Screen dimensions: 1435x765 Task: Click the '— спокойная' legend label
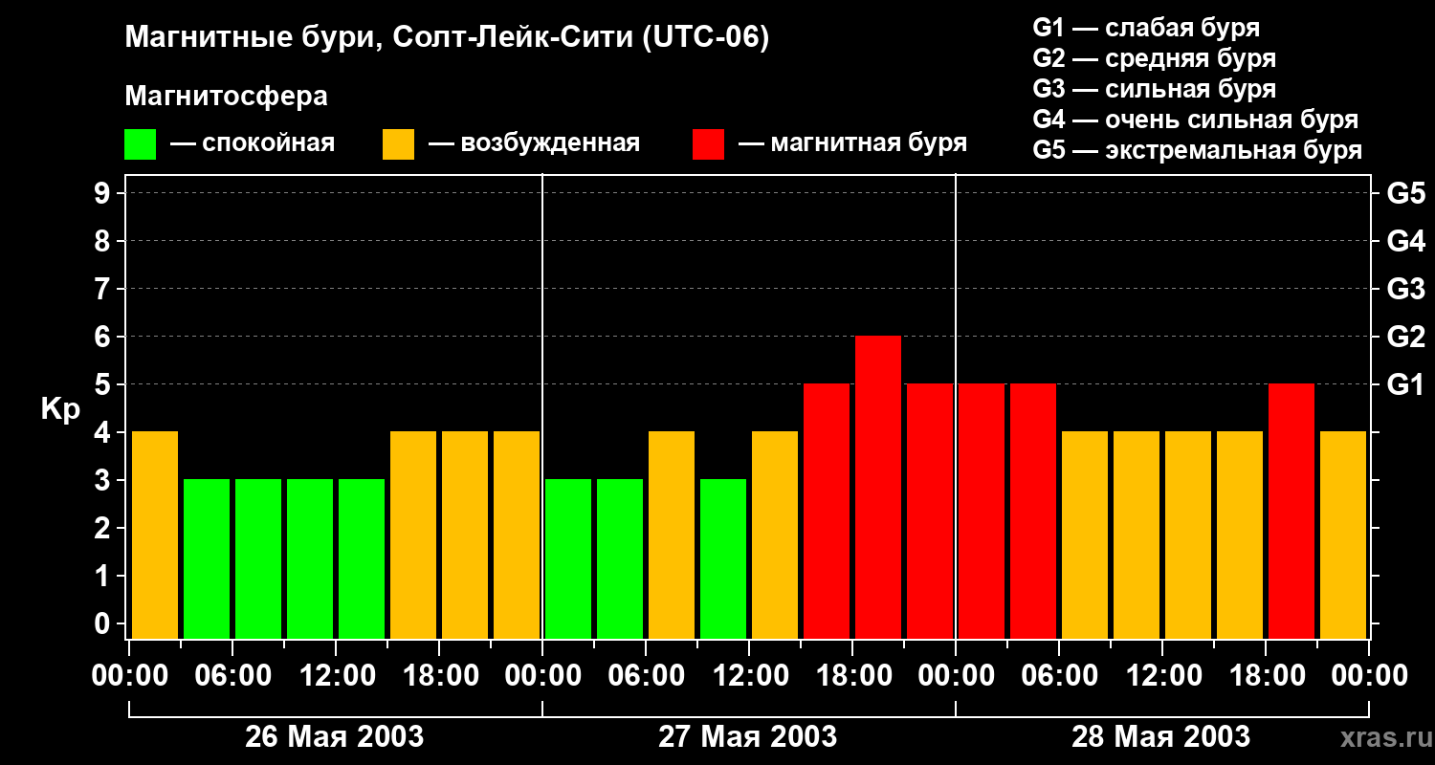(x=253, y=143)
